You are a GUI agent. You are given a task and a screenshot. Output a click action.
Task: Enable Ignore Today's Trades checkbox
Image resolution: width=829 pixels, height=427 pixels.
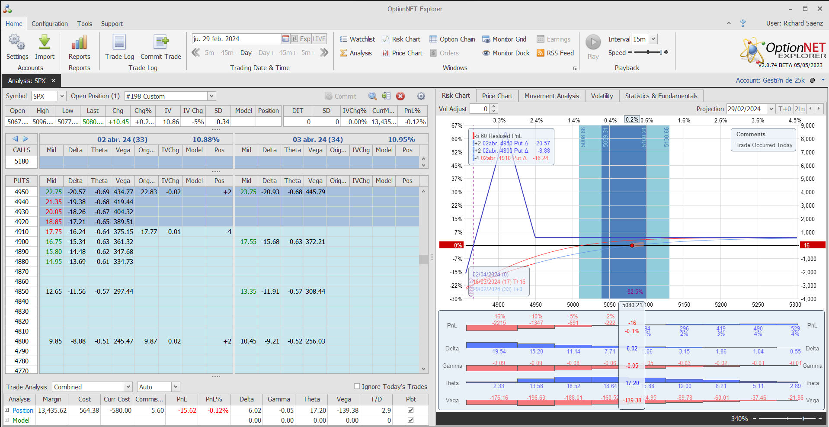click(x=357, y=386)
